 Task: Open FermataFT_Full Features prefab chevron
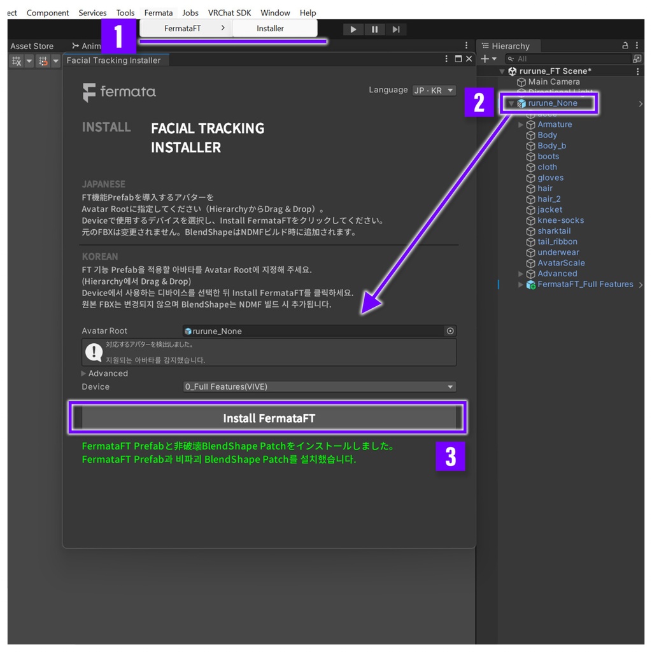click(x=641, y=285)
